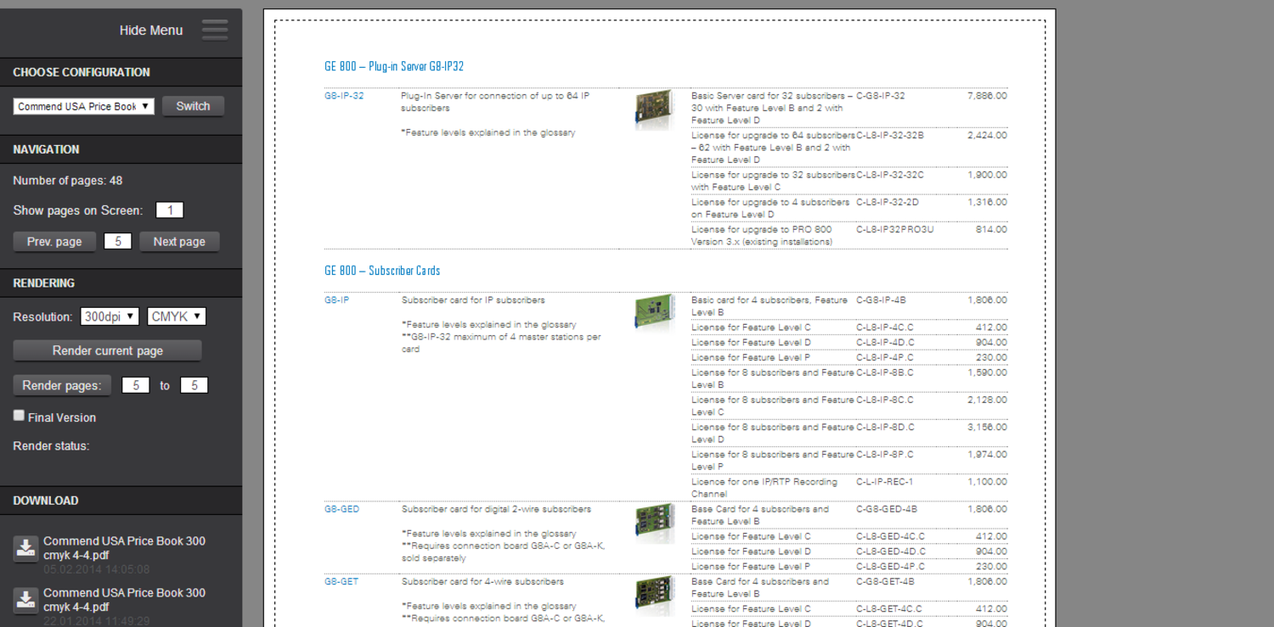Viewport: 1274px width, 627px height.
Task: Click the NAVIGATION section header
Action: pyautogui.click(x=46, y=149)
